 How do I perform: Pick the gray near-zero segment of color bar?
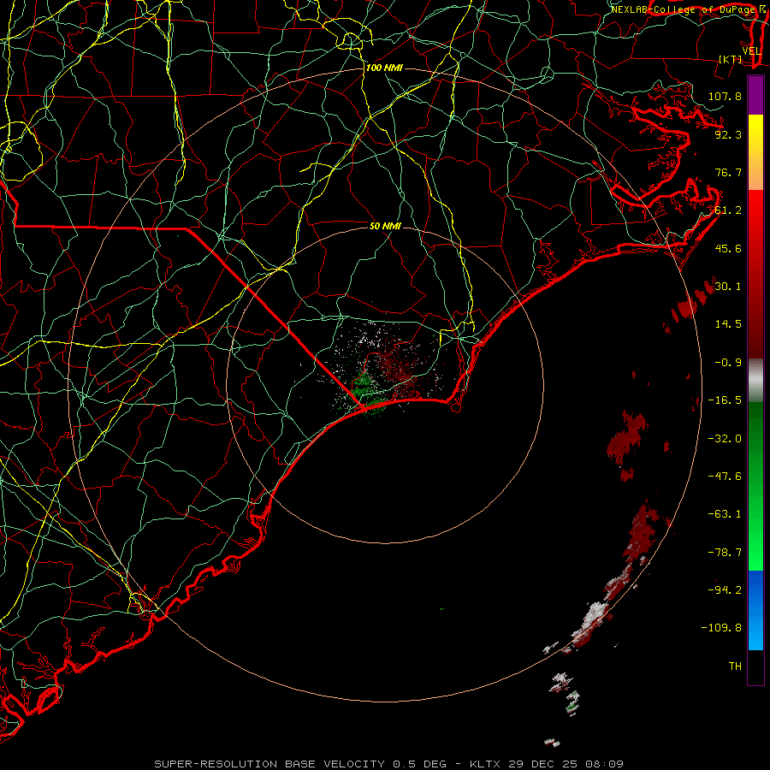pos(755,380)
